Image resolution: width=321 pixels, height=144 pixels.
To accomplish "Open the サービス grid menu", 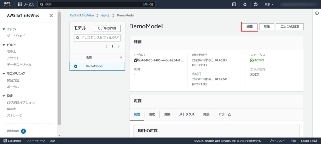I will (26, 4).
